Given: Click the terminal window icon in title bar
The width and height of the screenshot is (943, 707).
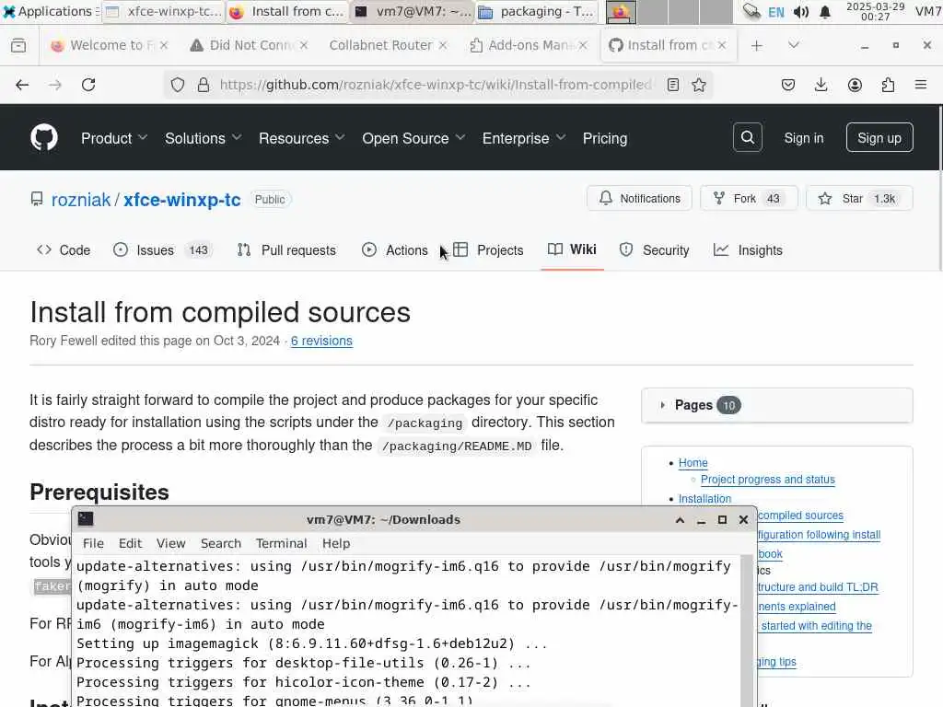Looking at the screenshot, I should coord(86,519).
